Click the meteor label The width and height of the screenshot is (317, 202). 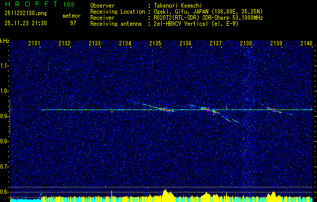[72, 16]
